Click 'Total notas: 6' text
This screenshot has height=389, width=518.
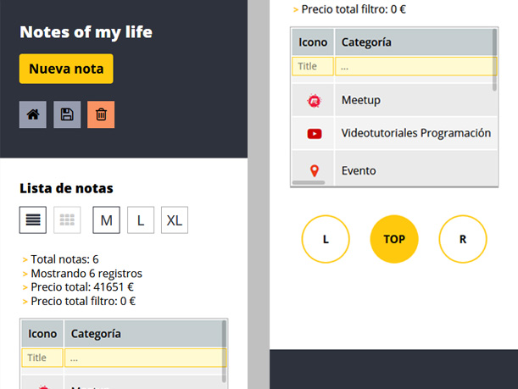[x=64, y=259]
